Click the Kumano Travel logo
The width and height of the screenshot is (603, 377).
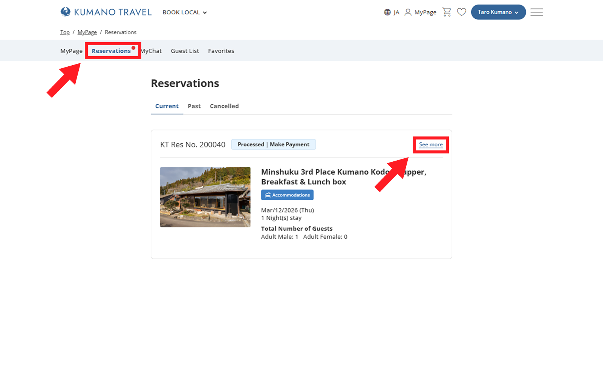(x=106, y=12)
